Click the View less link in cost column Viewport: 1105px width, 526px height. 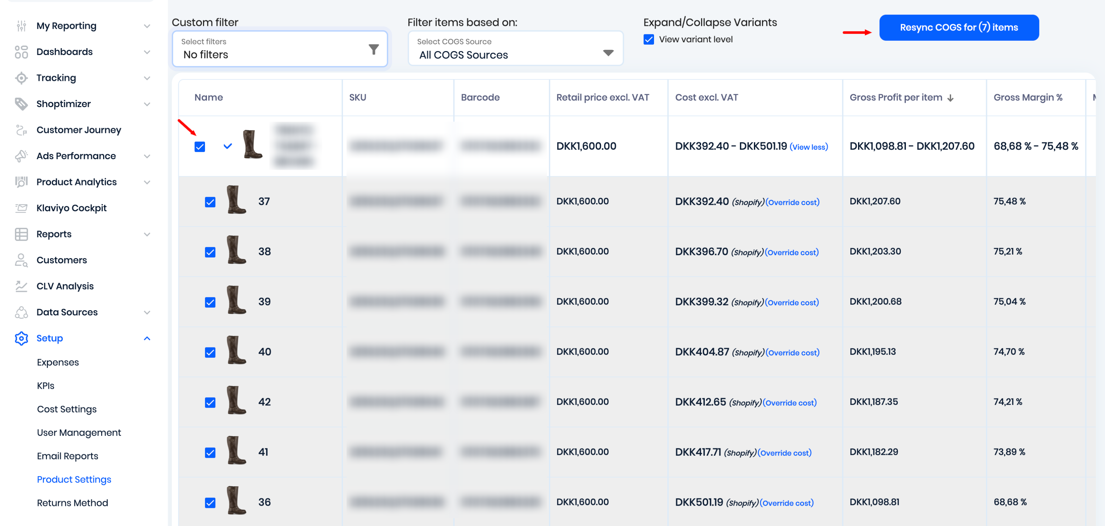point(809,147)
